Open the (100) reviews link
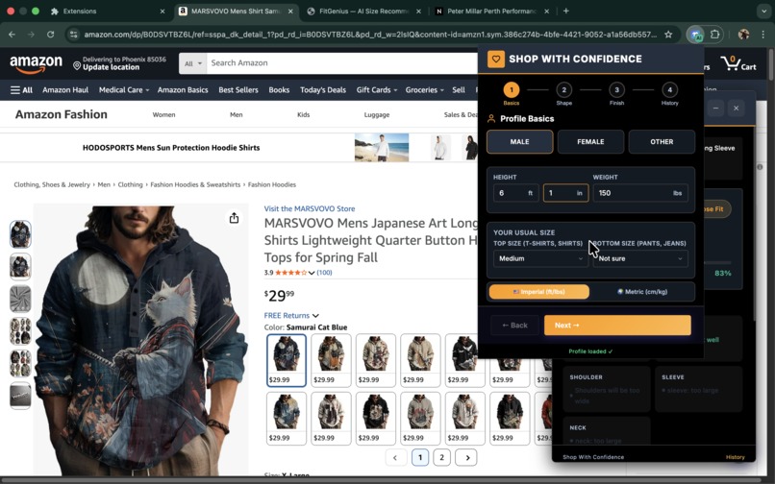The image size is (775, 484). tap(324, 272)
